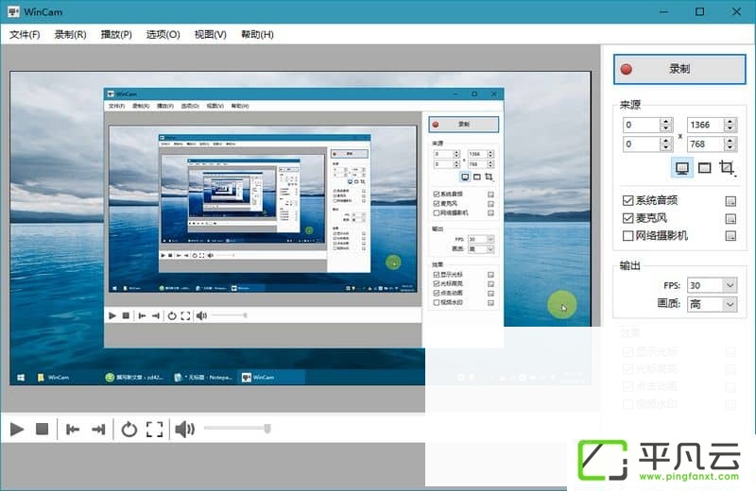
Task: Click the first WinCam taskbar item in preview
Action: (53, 378)
